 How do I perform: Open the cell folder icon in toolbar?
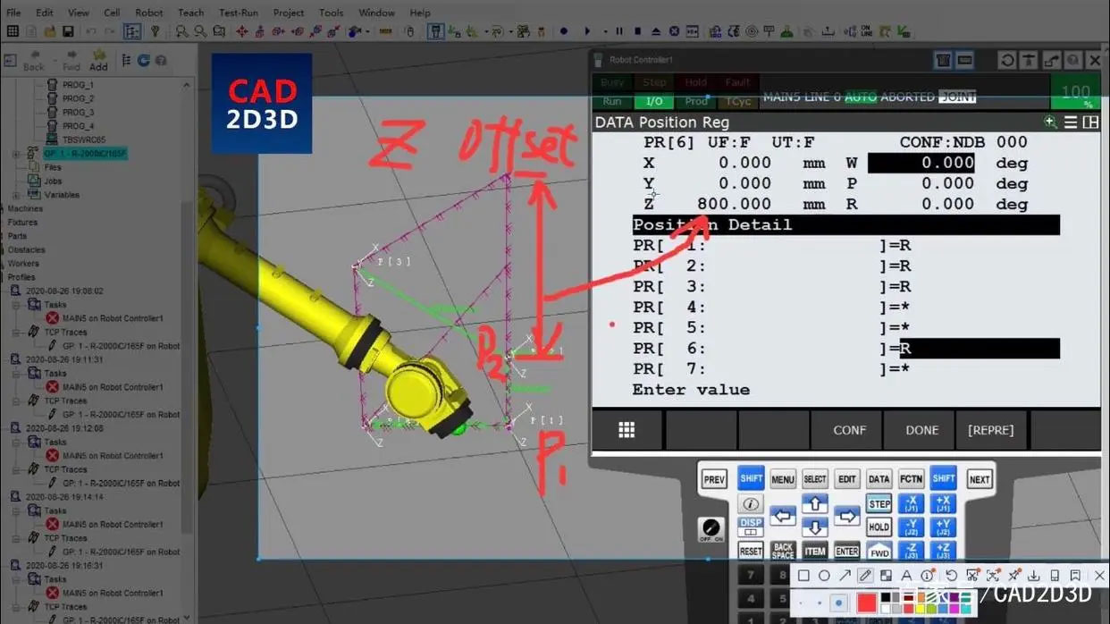(50, 31)
